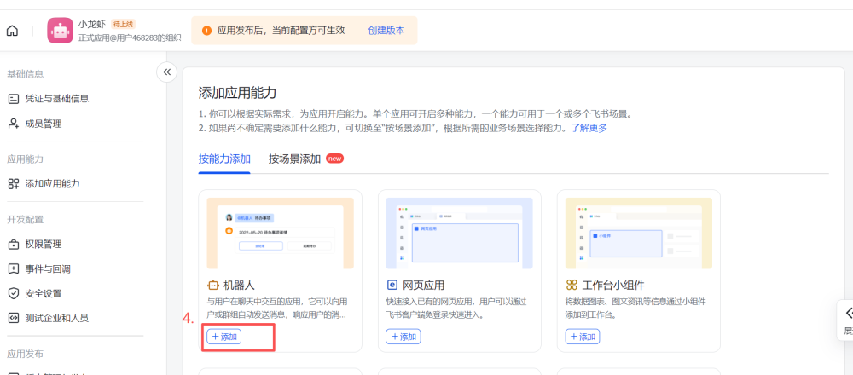Add the 工作台小组件 capability
Screen dimensions: 853x375
coord(582,337)
